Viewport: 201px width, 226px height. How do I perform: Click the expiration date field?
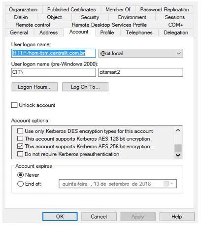tap(118, 184)
